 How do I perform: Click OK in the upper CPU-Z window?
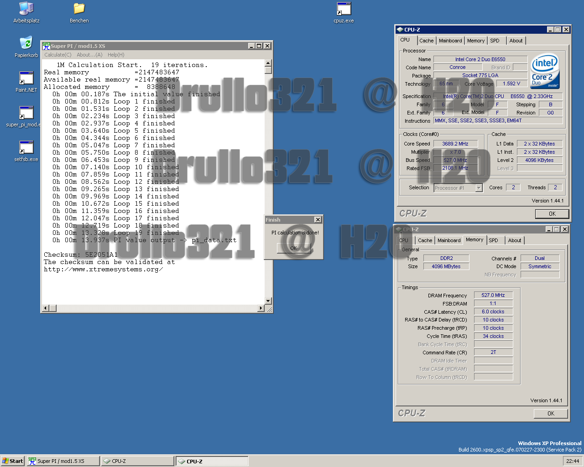(x=552, y=213)
